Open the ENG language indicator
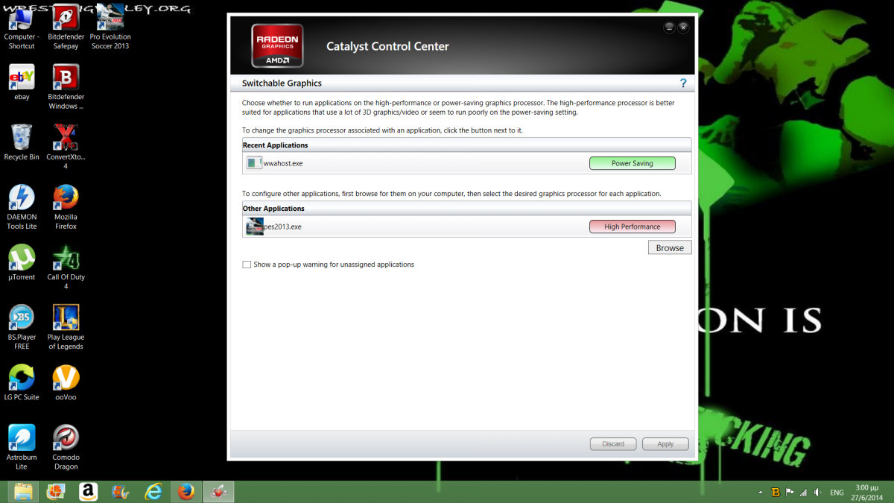This screenshot has width=894, height=503. point(837,493)
